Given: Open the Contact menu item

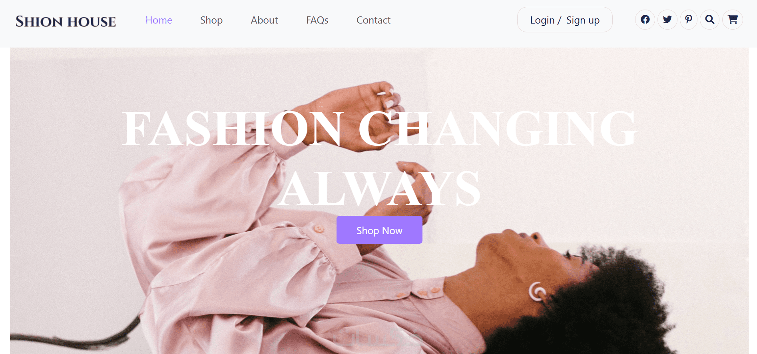Looking at the screenshot, I should coord(373,20).
